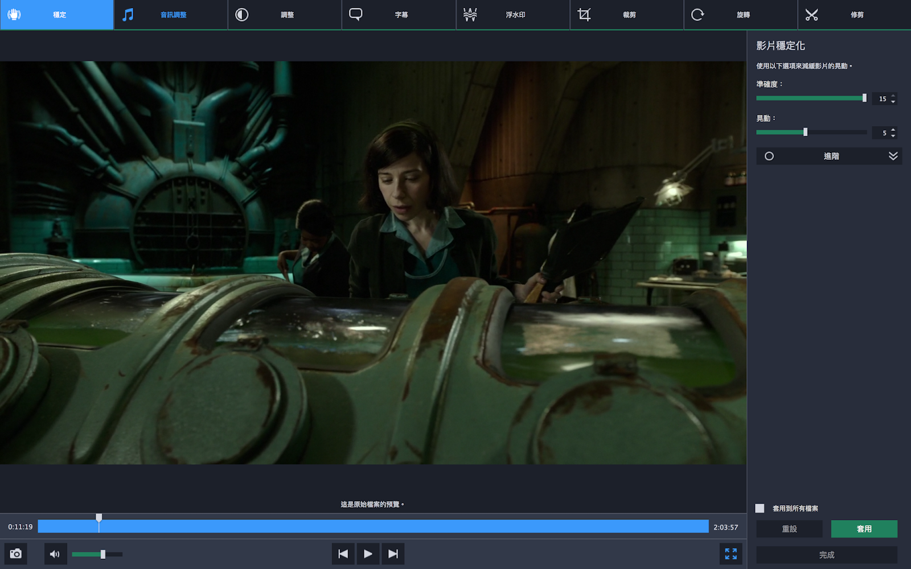Viewport: 911px width, 569px height.
Task: Click the circle icon beside 進階
Action: point(769,156)
